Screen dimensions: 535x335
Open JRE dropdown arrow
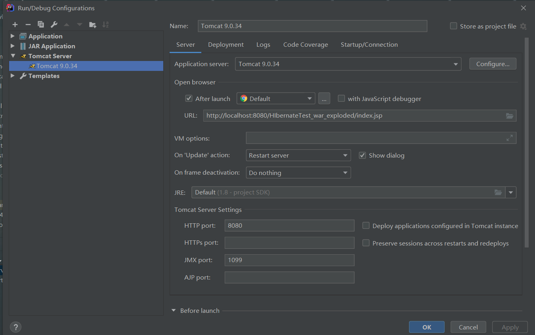coord(511,192)
